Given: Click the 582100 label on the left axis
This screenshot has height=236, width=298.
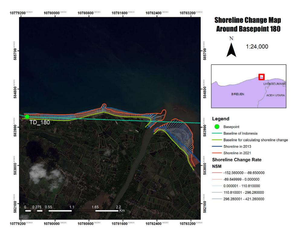Looking at the screenshot, I should [15, 207].
